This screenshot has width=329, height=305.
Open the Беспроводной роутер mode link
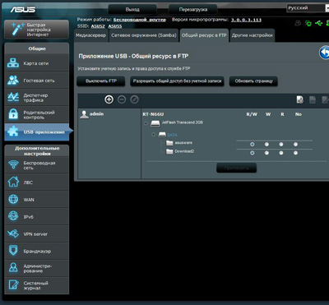tap(140, 20)
